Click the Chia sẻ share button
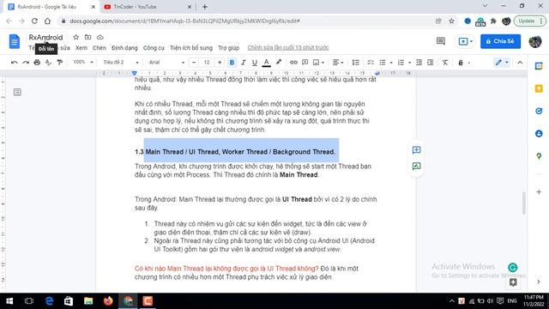 [x=500, y=41]
